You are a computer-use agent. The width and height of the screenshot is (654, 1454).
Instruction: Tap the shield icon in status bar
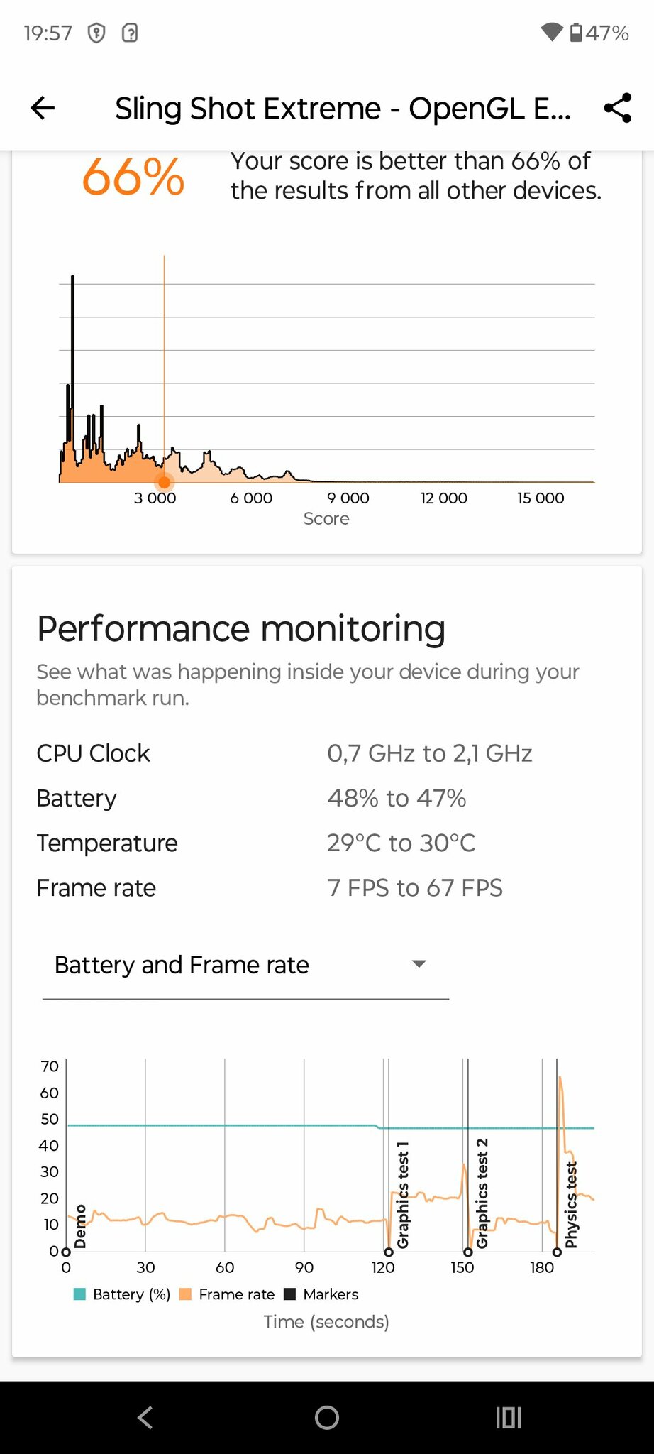[96, 33]
